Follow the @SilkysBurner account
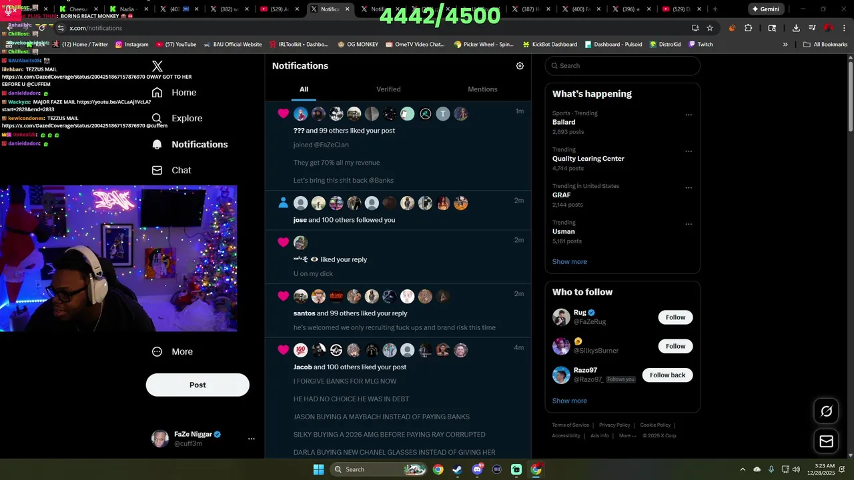The height and width of the screenshot is (480, 854). click(675, 346)
